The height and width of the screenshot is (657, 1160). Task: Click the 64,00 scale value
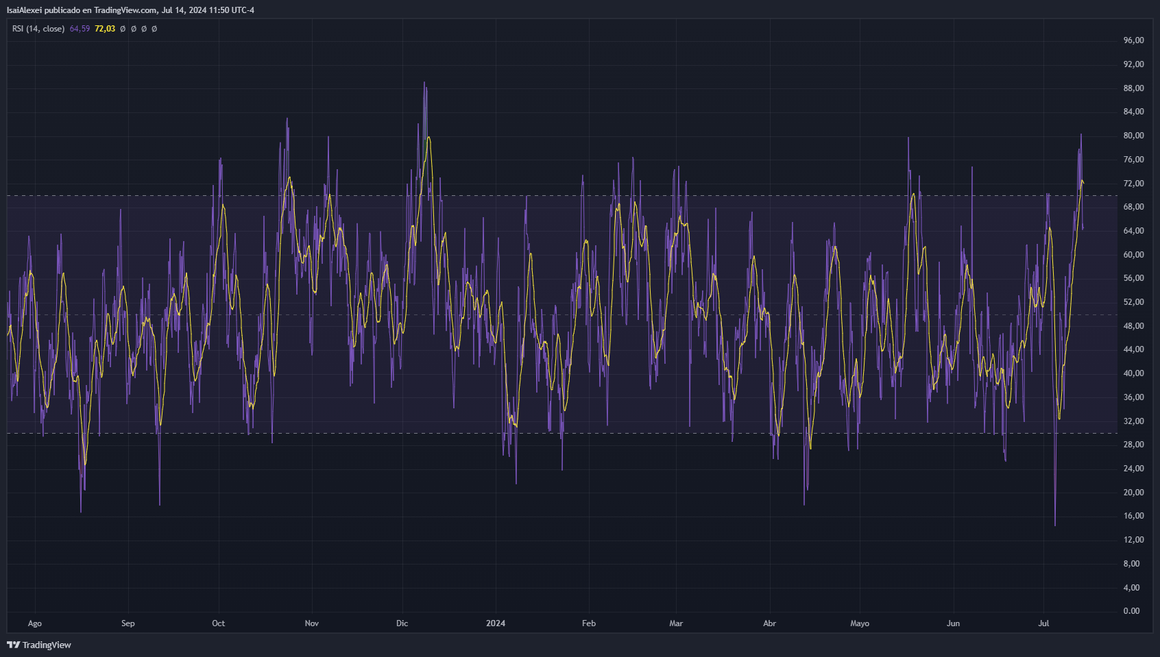[1134, 231]
